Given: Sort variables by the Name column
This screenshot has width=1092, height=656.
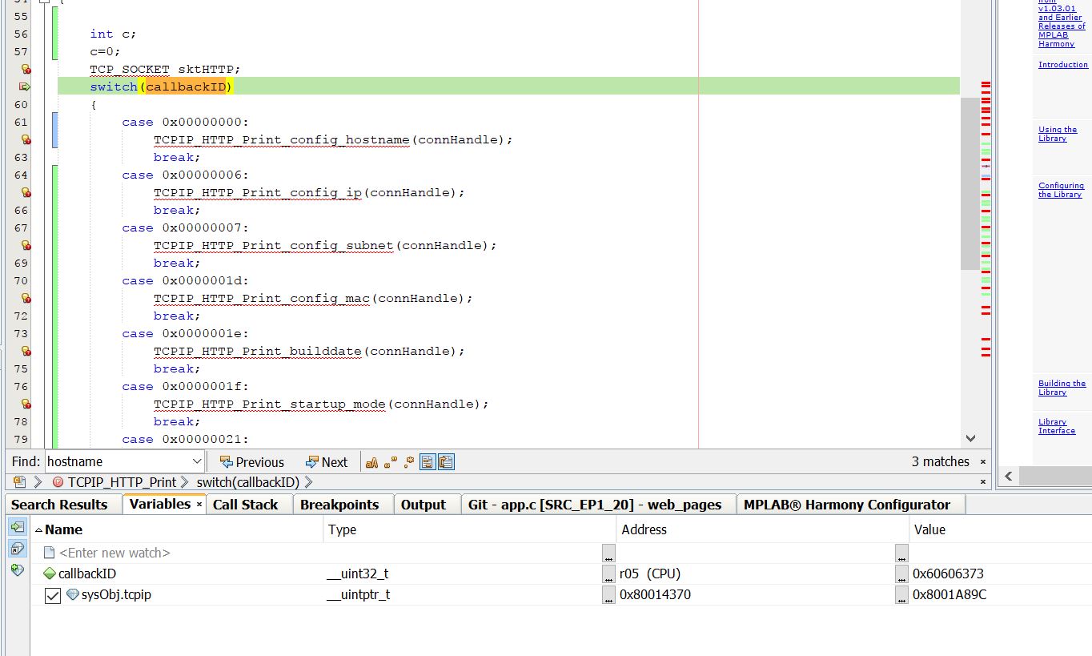Looking at the screenshot, I should 177,529.
